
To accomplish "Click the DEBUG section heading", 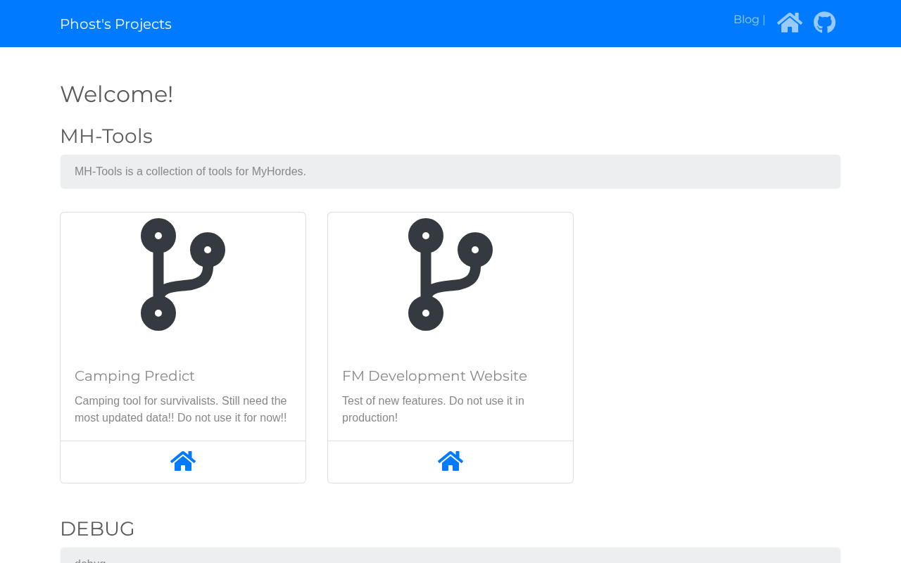I will [97, 529].
